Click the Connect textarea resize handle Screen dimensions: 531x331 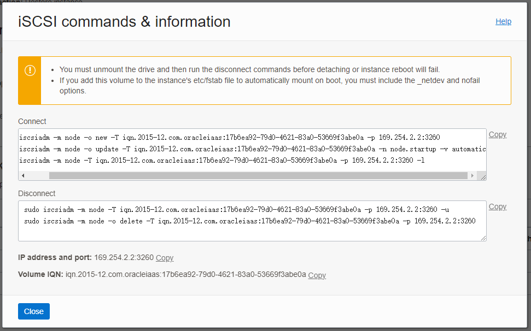(x=483, y=177)
